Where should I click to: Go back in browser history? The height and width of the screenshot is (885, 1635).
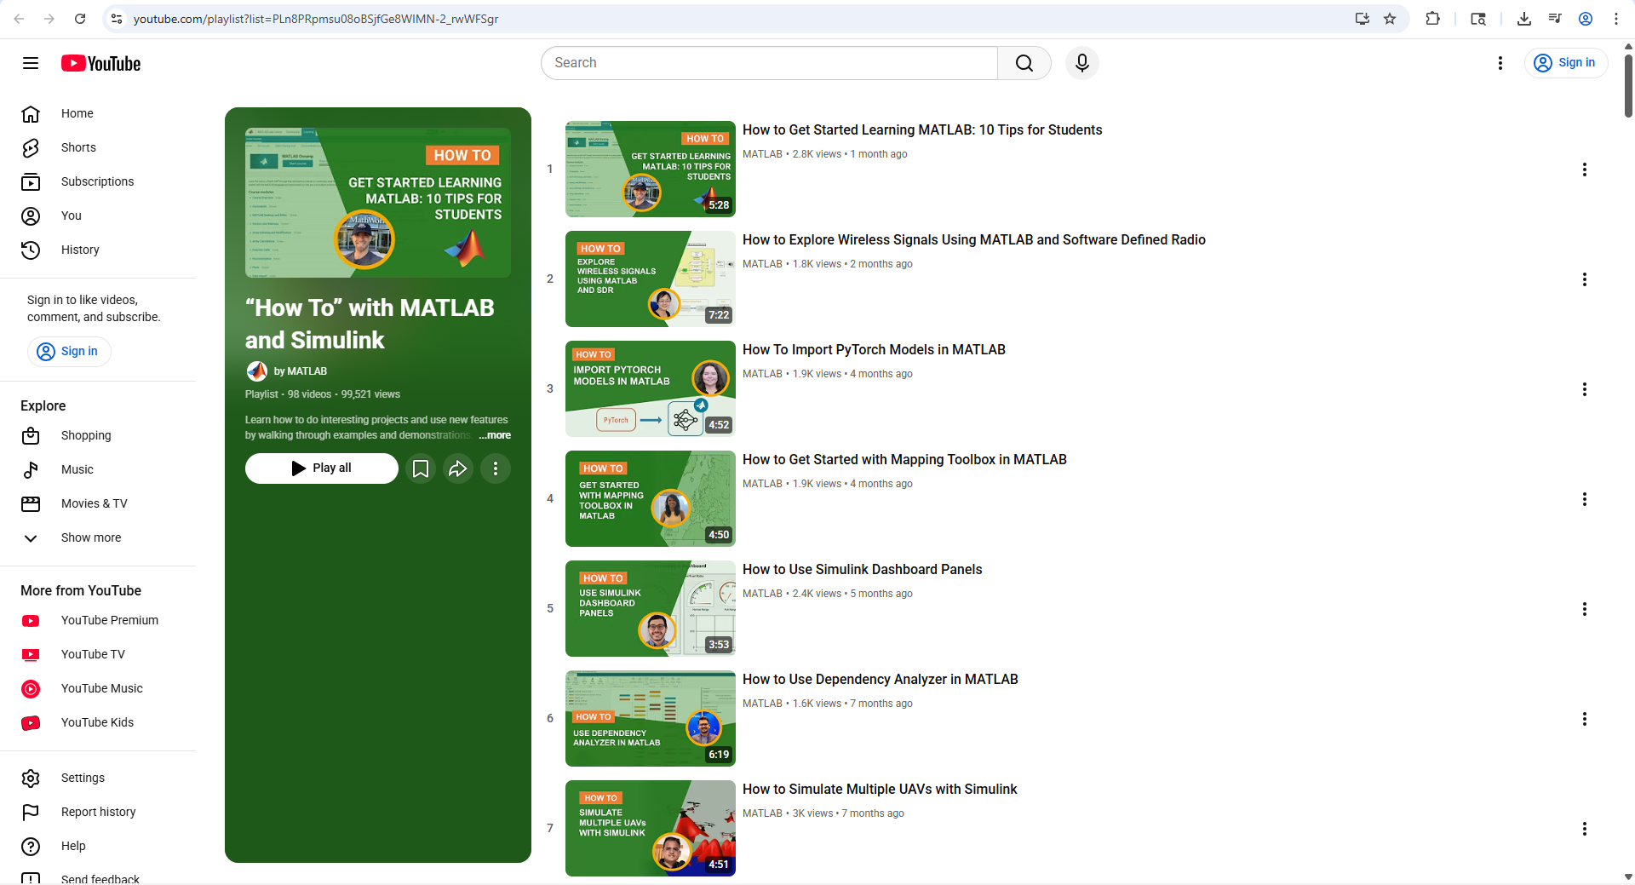(x=19, y=19)
